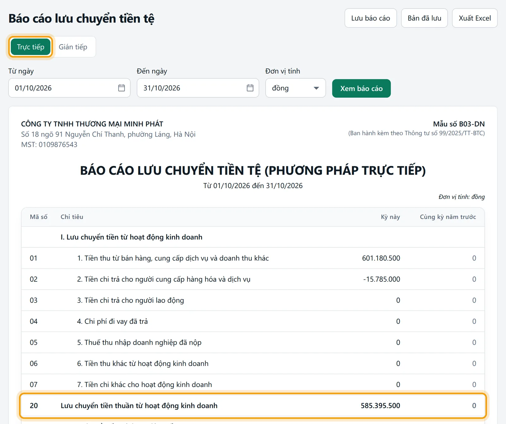
Task: Click the Lưu báo cáo button
Action: pos(371,18)
